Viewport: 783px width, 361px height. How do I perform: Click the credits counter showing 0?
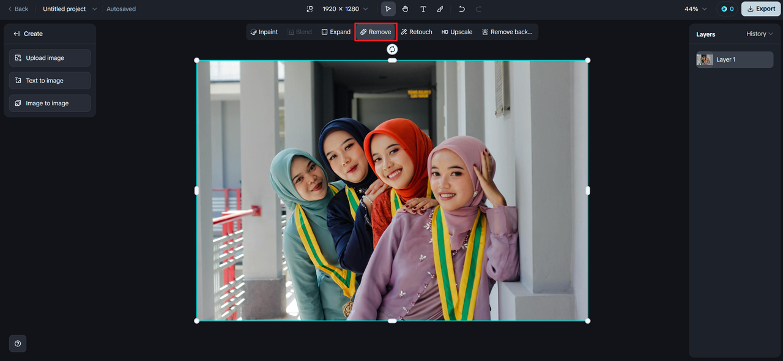(x=727, y=9)
